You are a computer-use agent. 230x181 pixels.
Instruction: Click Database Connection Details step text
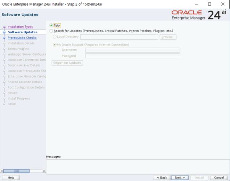click(x=27, y=60)
